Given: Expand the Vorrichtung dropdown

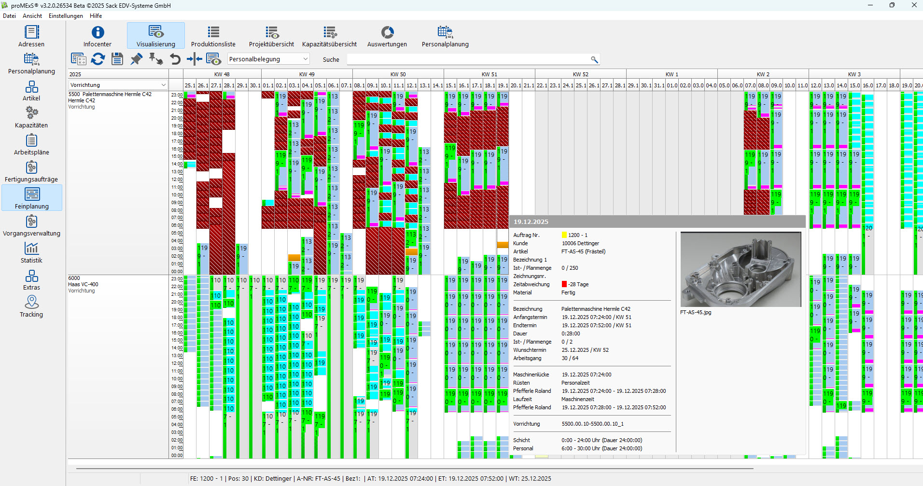Looking at the screenshot, I should pos(163,85).
